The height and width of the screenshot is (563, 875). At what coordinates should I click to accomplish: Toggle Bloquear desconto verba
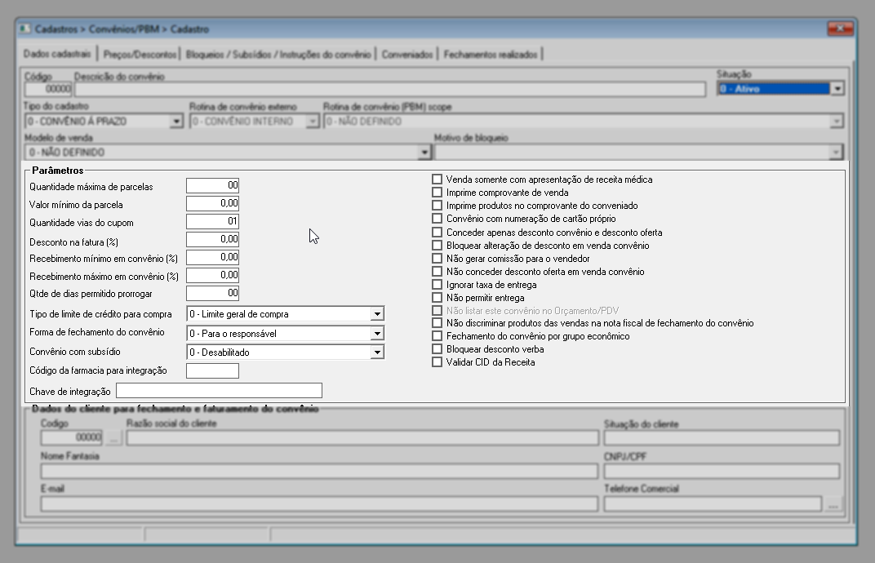(x=437, y=349)
